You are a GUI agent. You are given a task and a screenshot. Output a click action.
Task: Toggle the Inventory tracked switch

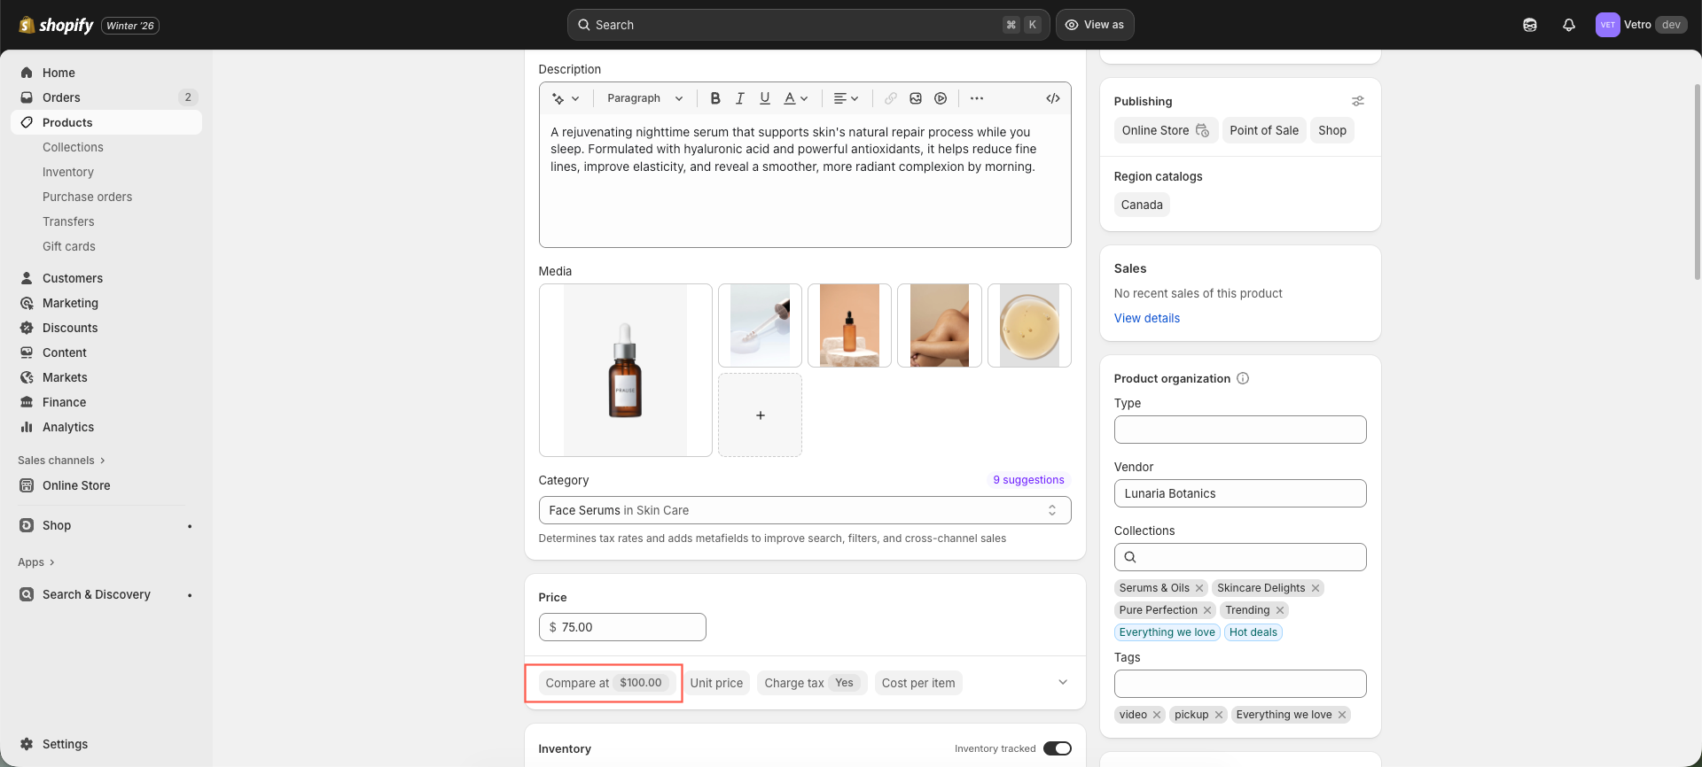click(1057, 748)
